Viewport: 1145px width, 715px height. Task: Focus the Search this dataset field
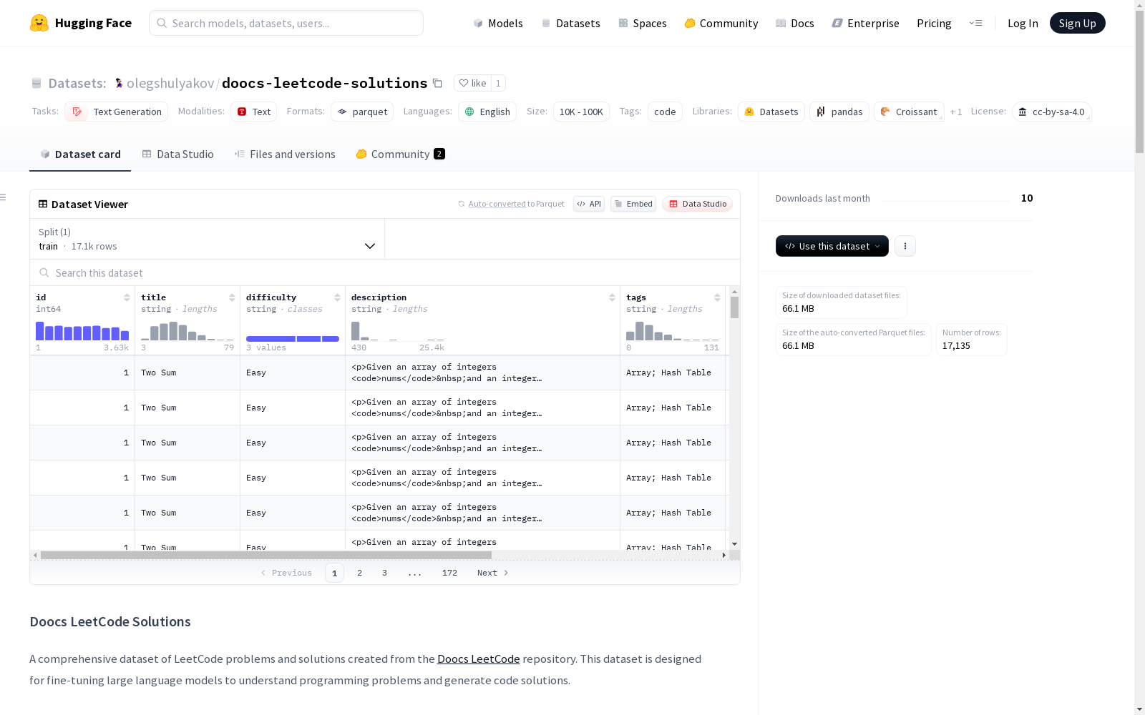385,272
